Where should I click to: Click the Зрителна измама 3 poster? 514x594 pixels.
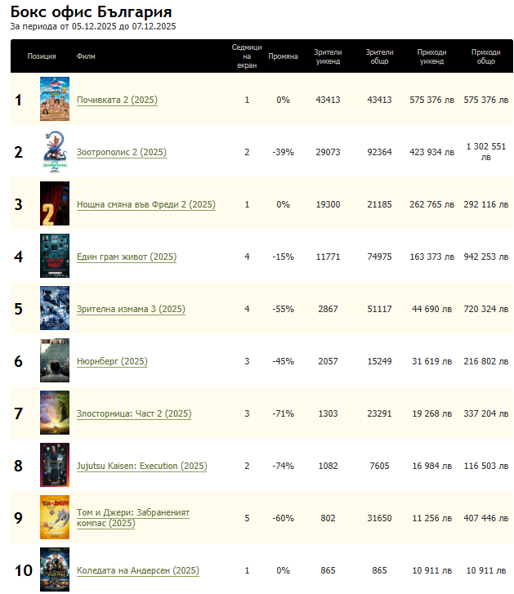coord(55,309)
